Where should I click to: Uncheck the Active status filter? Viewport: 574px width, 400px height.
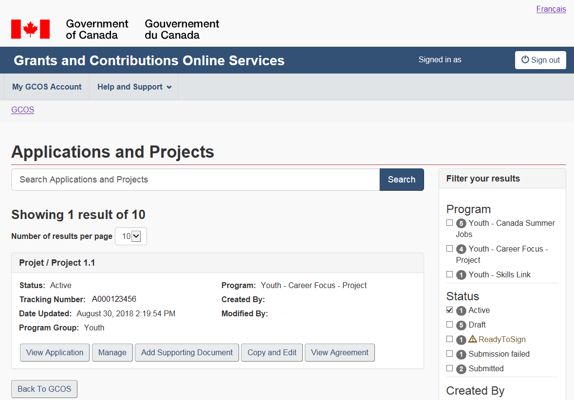[x=449, y=310]
